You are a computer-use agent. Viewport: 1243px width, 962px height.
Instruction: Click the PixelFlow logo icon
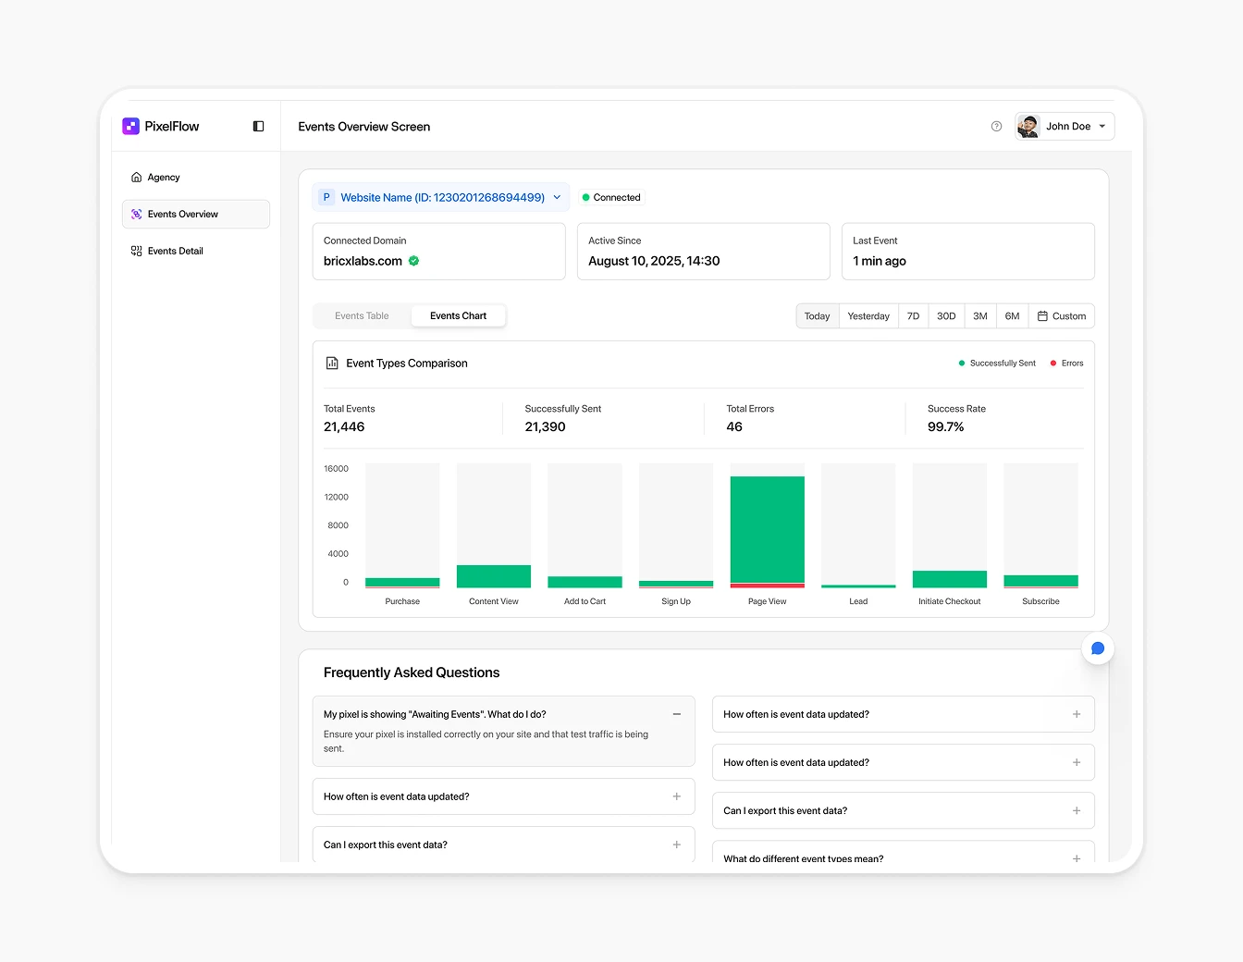click(130, 126)
